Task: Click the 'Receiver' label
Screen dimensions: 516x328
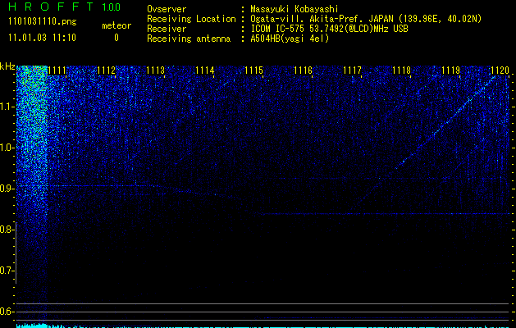Action: pyautogui.click(x=167, y=29)
